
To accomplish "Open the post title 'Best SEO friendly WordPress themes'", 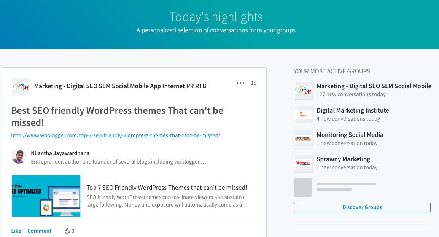I will pyautogui.click(x=117, y=116).
